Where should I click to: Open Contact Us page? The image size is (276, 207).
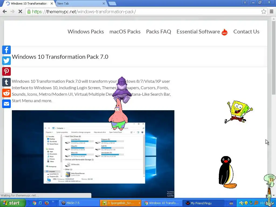[x=246, y=32]
